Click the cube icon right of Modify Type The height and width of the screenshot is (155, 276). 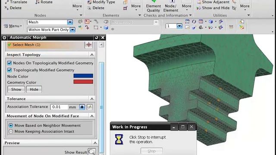[x=125, y=2]
